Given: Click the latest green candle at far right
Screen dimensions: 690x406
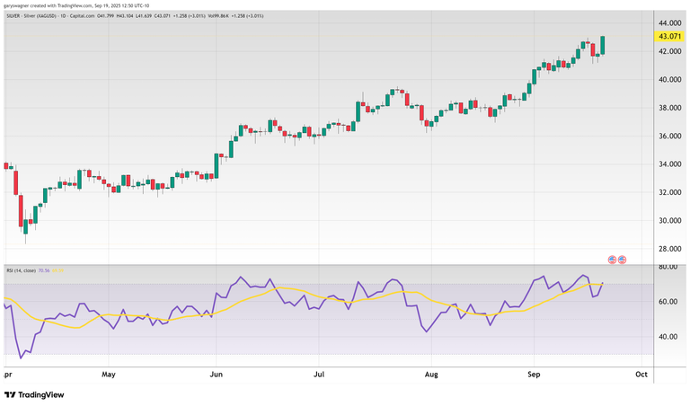Looking at the screenshot, I should [602, 46].
